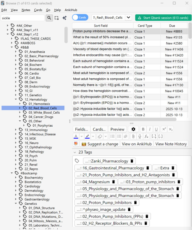The height and width of the screenshot is (230, 192).
Task: Open the Notes menu
Action: (26, 10)
